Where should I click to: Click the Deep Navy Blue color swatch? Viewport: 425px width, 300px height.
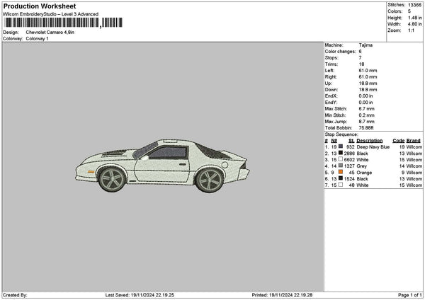click(341, 146)
